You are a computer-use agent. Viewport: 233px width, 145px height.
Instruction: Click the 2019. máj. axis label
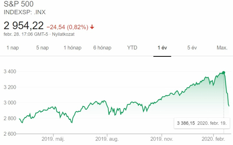coord(53,139)
